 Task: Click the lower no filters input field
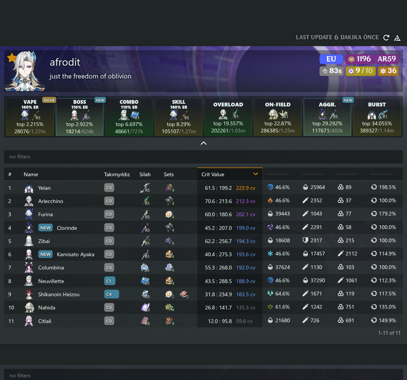pos(203,375)
